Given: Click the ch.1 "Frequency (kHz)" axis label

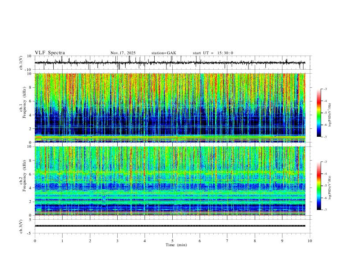Looking at the screenshot, I should [x=25, y=103].
